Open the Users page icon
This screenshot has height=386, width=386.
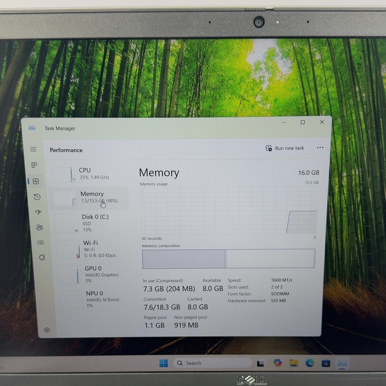click(40, 227)
